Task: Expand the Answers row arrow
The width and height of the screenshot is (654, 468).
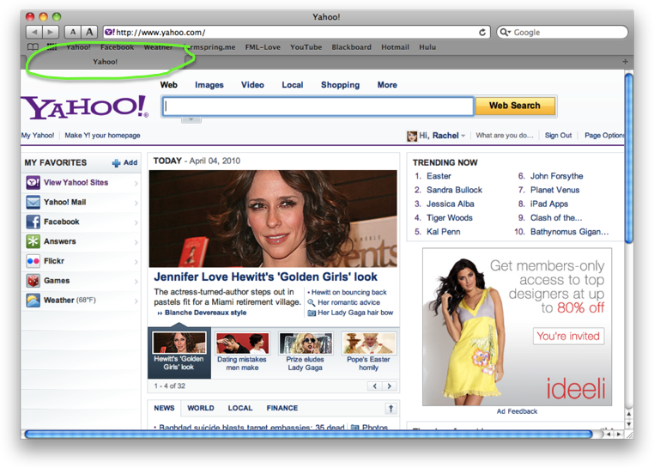Action: [x=136, y=242]
